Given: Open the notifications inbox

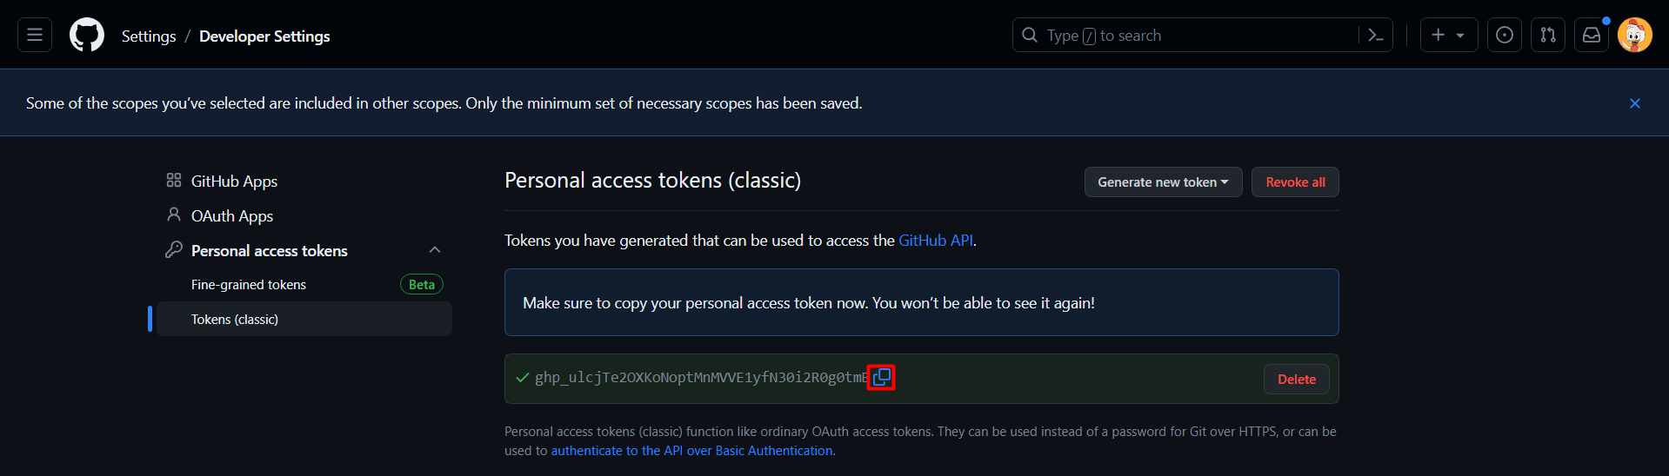Looking at the screenshot, I should (1592, 36).
